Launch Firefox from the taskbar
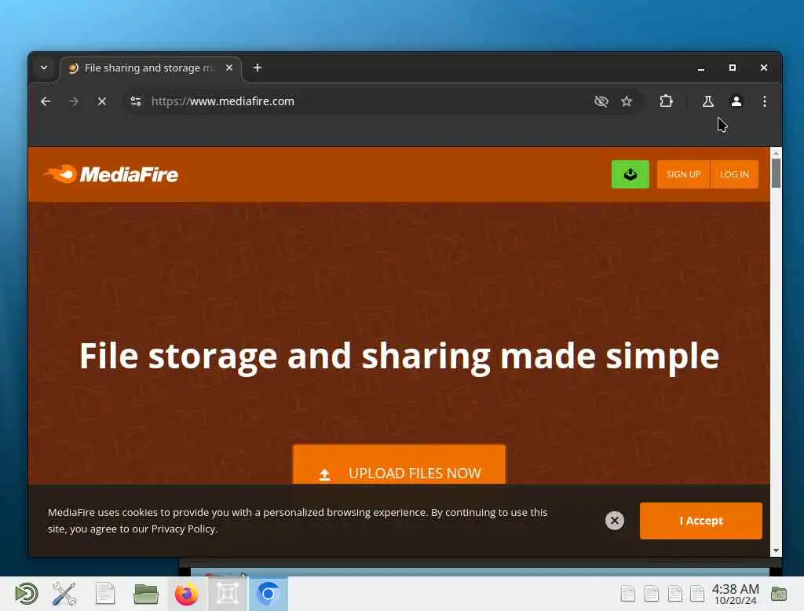 [187, 594]
